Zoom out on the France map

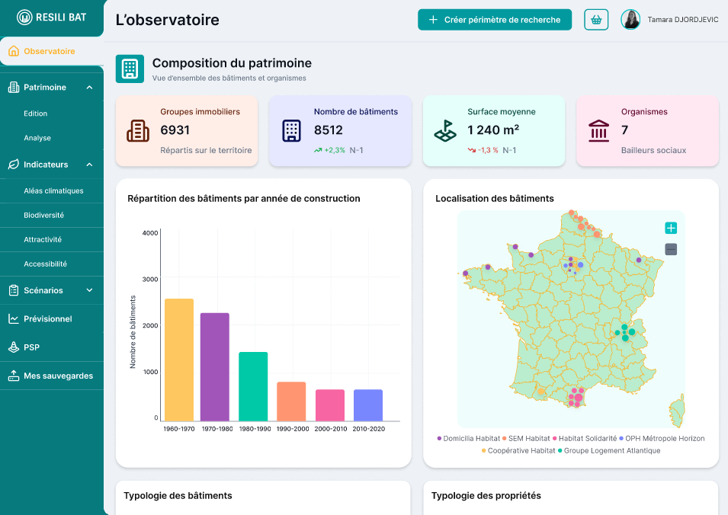(x=671, y=249)
